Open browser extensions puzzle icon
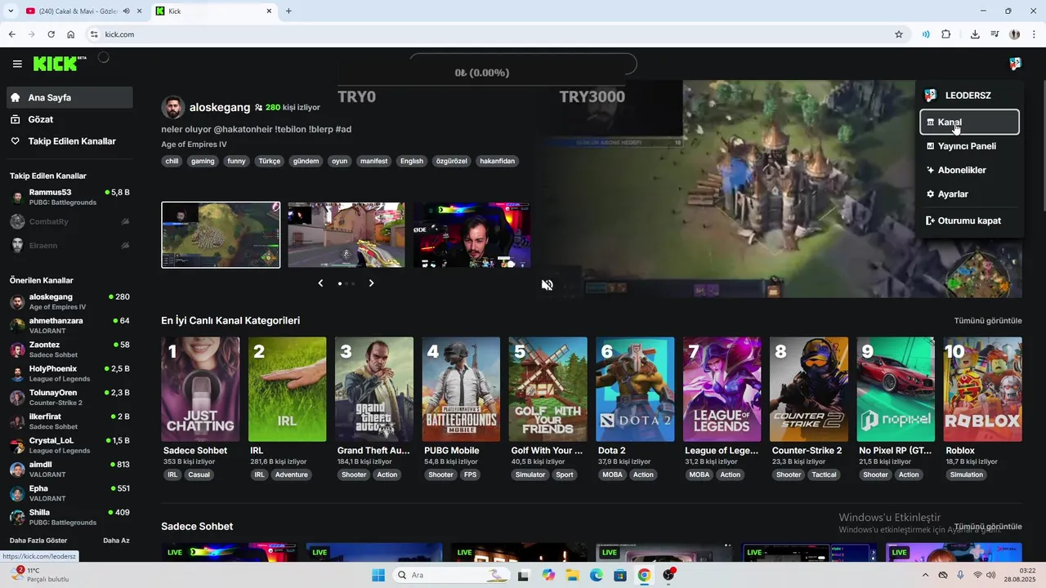 946,34
